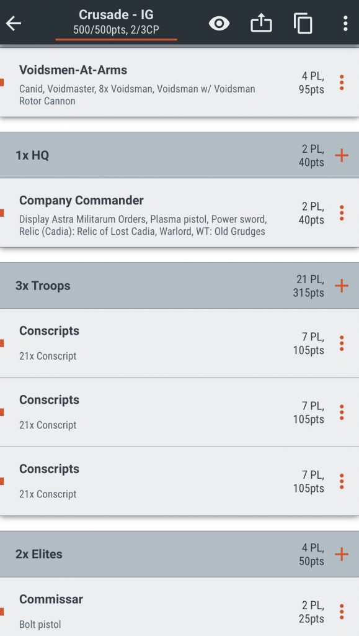Add another Troops choice using plus
Screen dimensions: 359x636
click(x=340, y=286)
